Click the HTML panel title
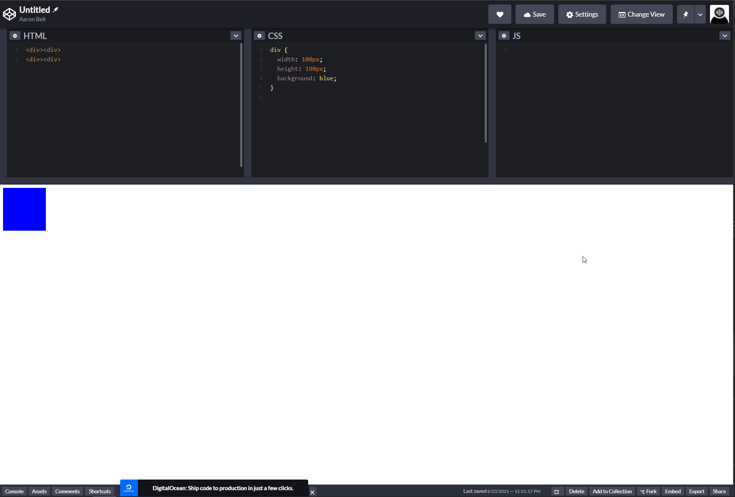The height and width of the screenshot is (497, 735). (35, 36)
